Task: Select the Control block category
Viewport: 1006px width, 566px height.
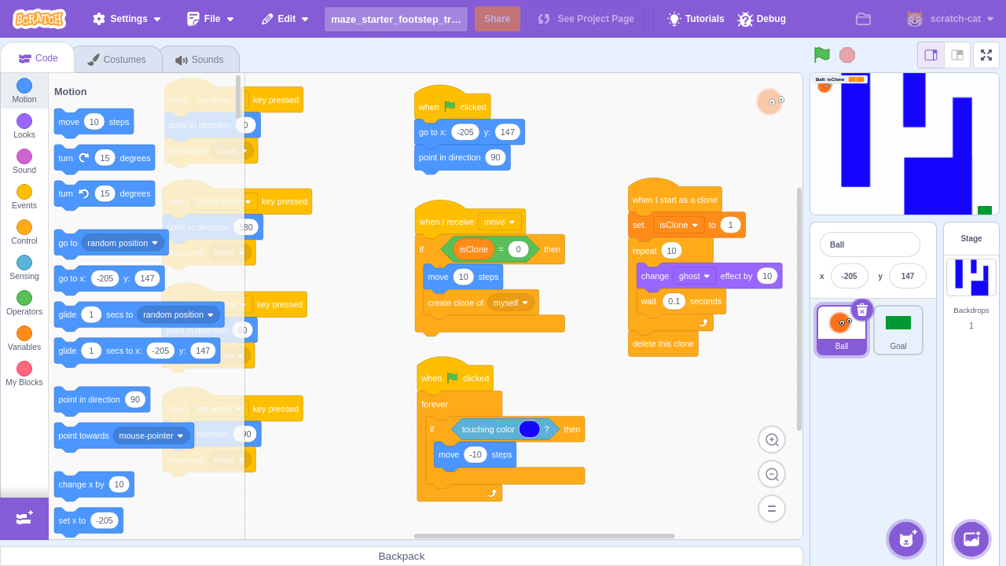Action: (x=24, y=233)
